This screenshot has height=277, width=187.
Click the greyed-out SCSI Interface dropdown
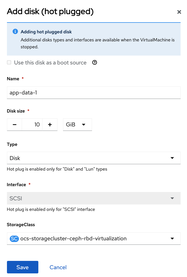coord(94,198)
